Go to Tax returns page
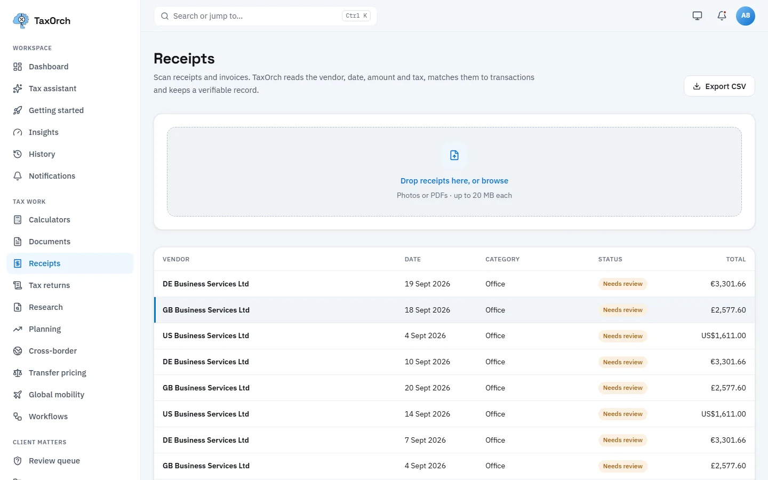 70,285
